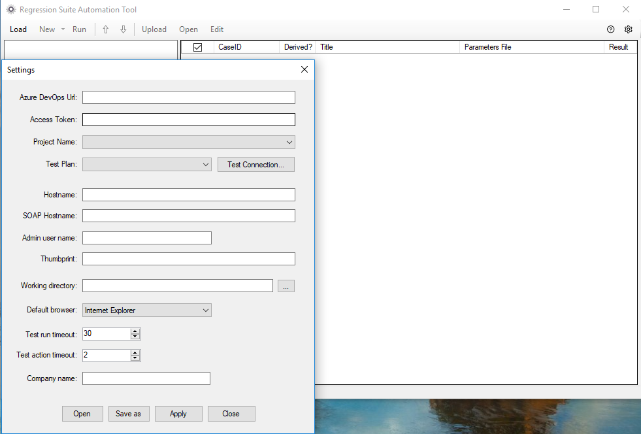Open the Project Name dropdown
641x434 pixels.
tap(289, 142)
